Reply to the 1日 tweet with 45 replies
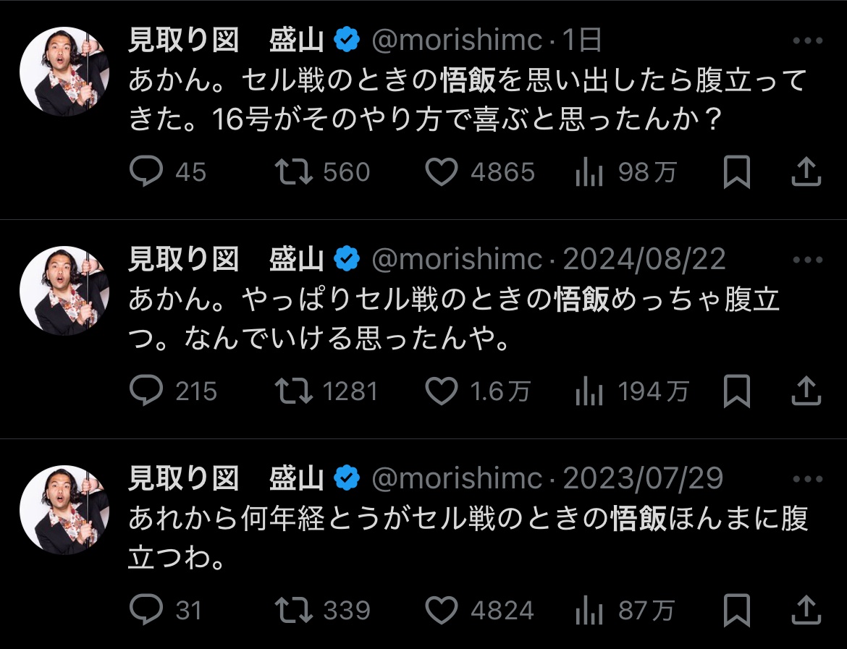 click(147, 172)
